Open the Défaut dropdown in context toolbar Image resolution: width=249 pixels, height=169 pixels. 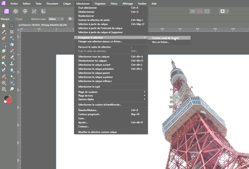[x=56, y=19]
